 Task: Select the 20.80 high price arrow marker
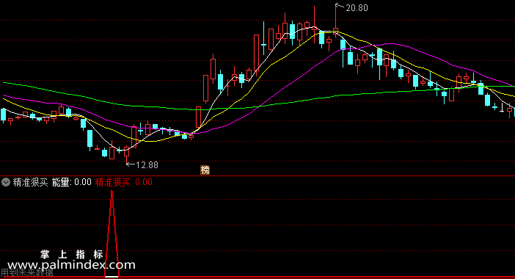pyautogui.click(x=351, y=7)
